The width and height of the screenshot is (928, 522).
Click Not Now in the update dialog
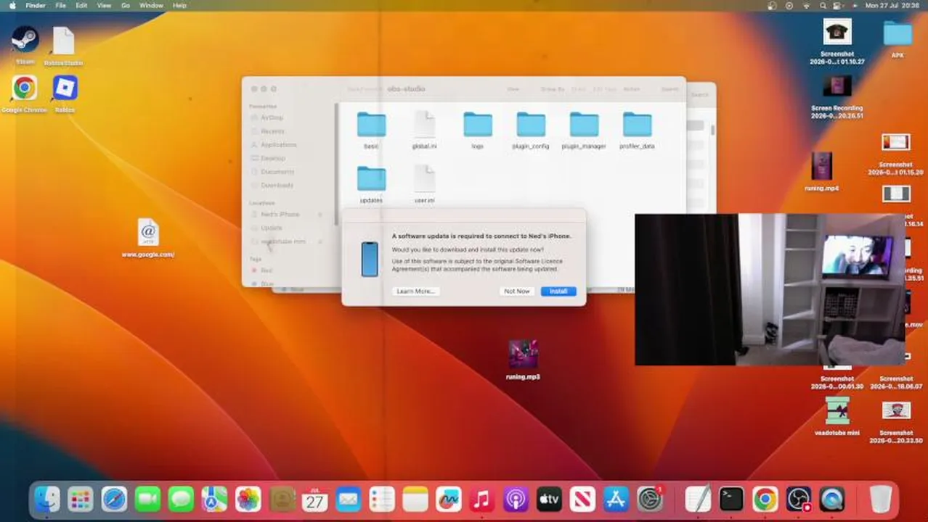[517, 291]
